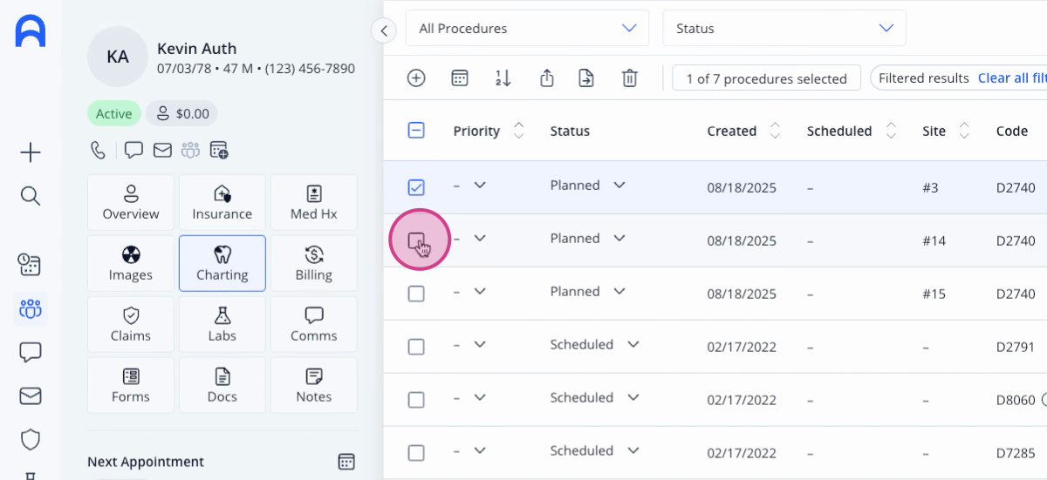
Task: Open the Images tab
Action: pos(131,263)
